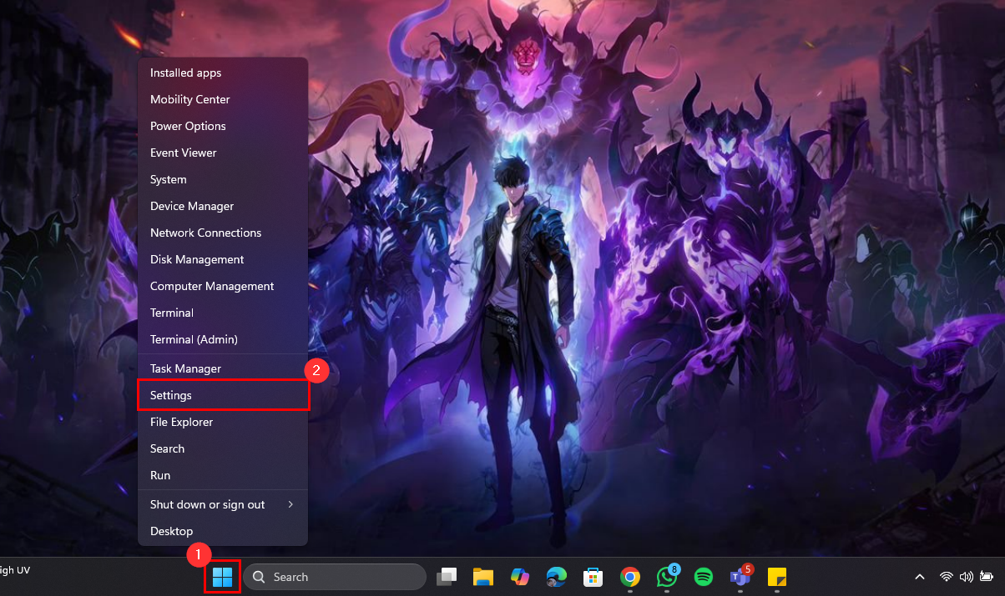The image size is (1005, 596).
Task: Select Settings in the context menu
Action: click(x=222, y=395)
